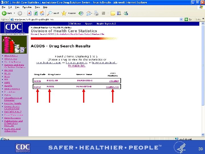This screenshot has width=205, height=154.
Task: Click the Contact Us link
Action: 98,34
